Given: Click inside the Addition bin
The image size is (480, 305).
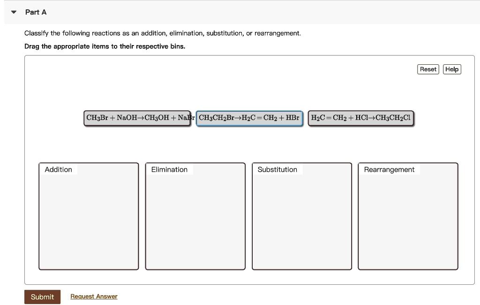Looking at the screenshot, I should pos(89,221).
